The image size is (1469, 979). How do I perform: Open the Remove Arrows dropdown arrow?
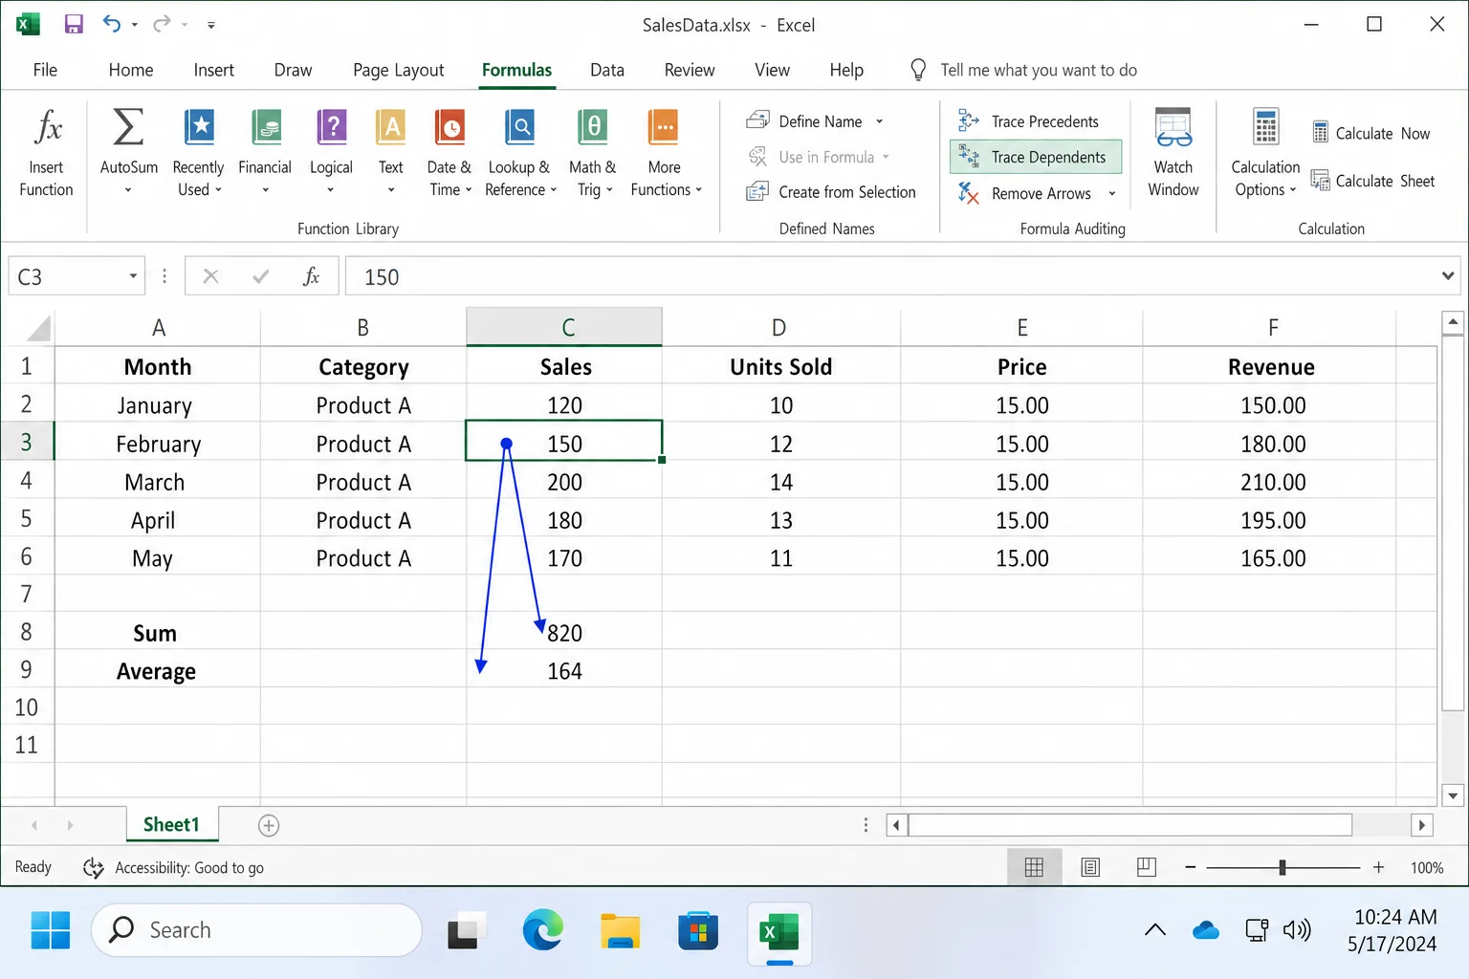click(x=1112, y=193)
